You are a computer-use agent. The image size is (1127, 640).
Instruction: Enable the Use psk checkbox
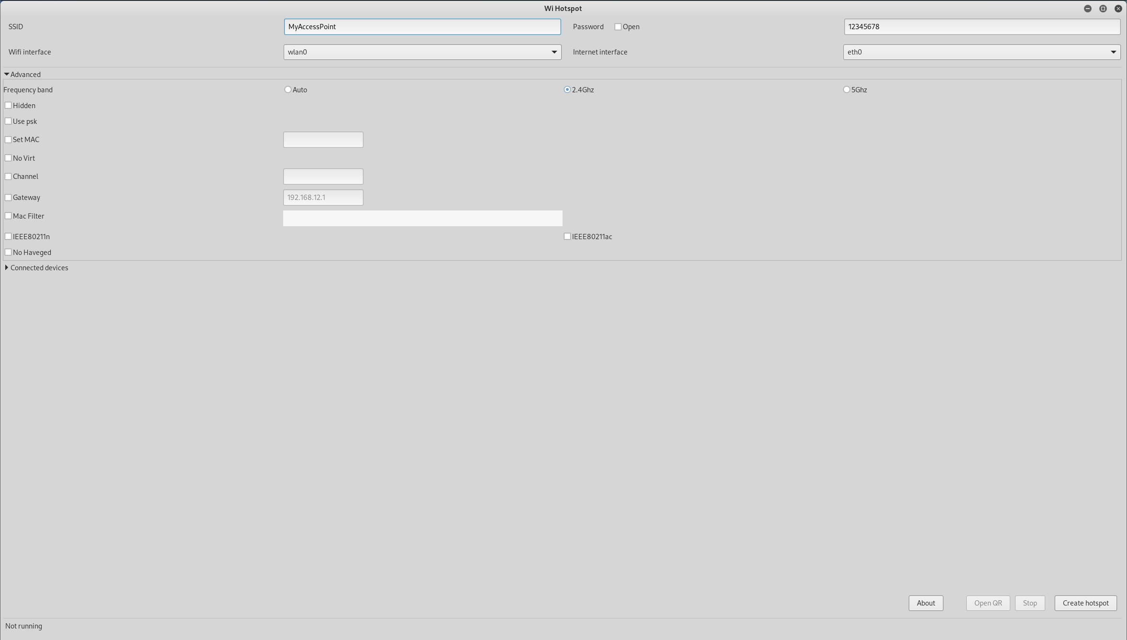pos(8,121)
